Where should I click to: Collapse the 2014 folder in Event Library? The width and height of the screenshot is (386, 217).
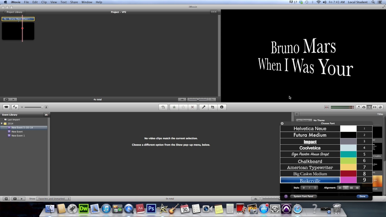click(2, 124)
